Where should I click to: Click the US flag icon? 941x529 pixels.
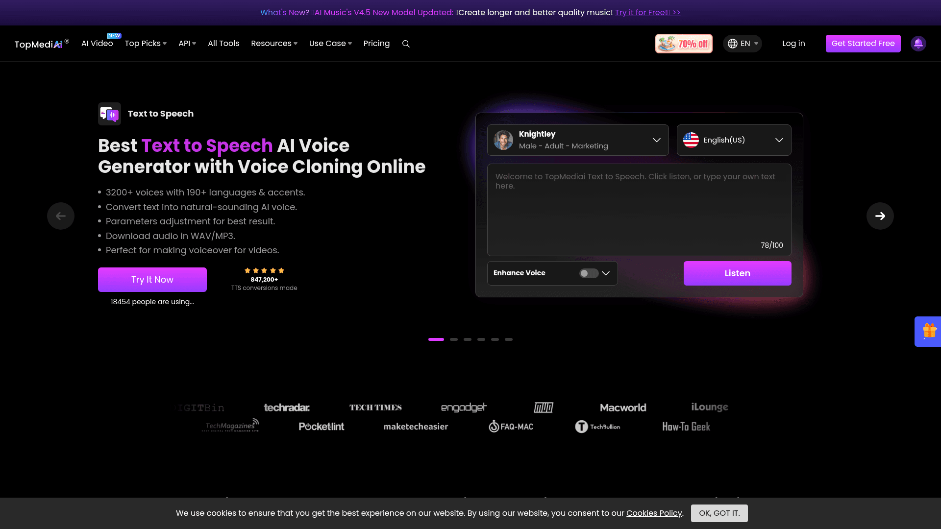coord(691,140)
